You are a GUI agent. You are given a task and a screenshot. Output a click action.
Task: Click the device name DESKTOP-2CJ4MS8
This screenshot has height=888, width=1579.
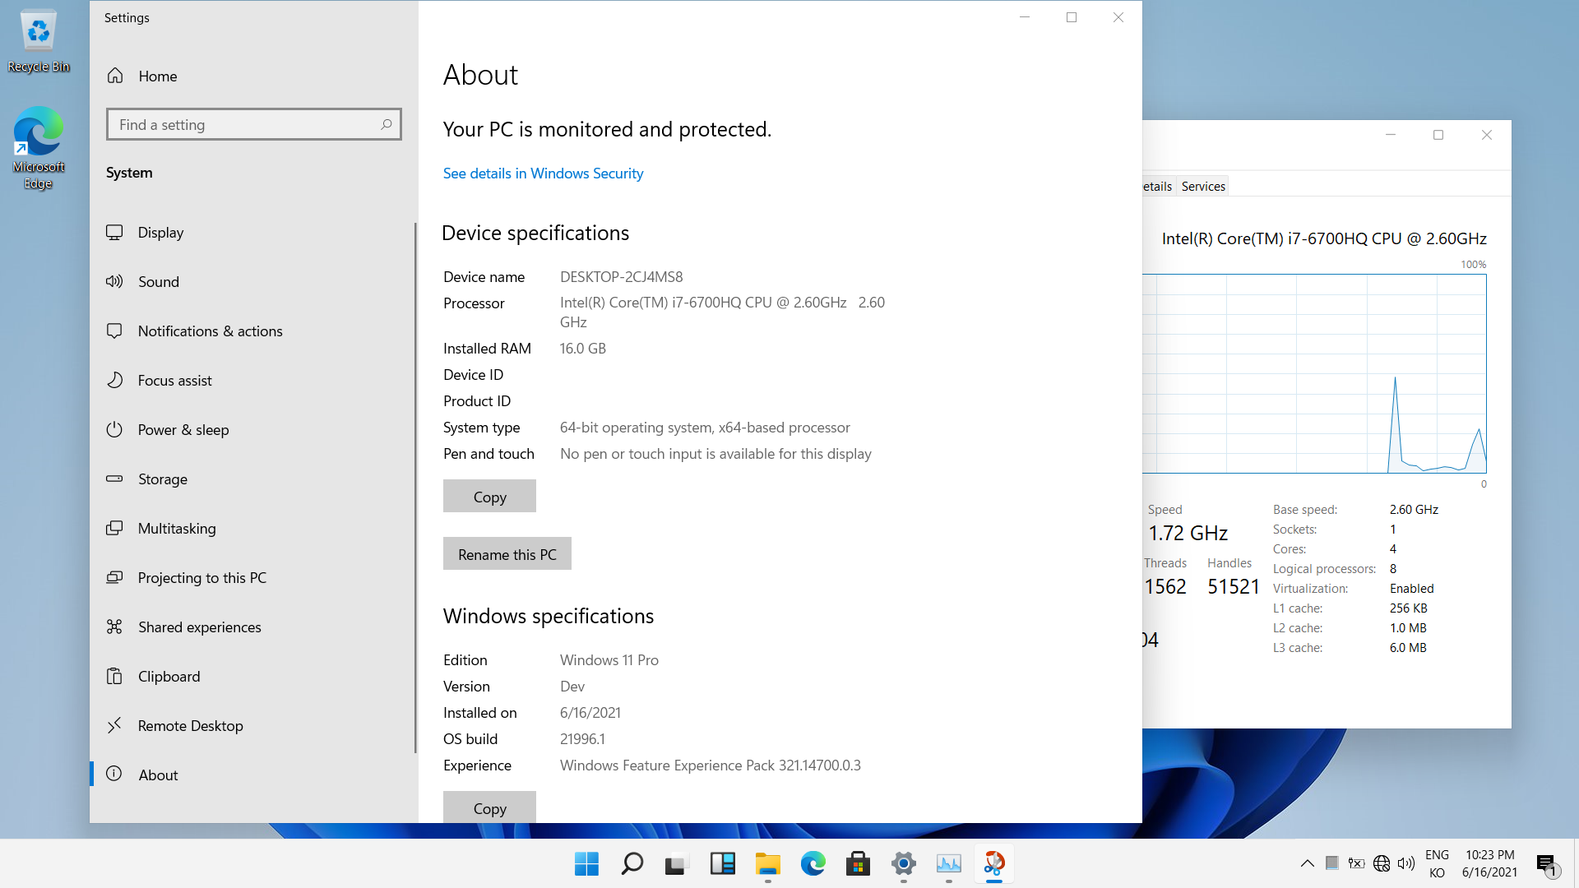click(x=621, y=277)
